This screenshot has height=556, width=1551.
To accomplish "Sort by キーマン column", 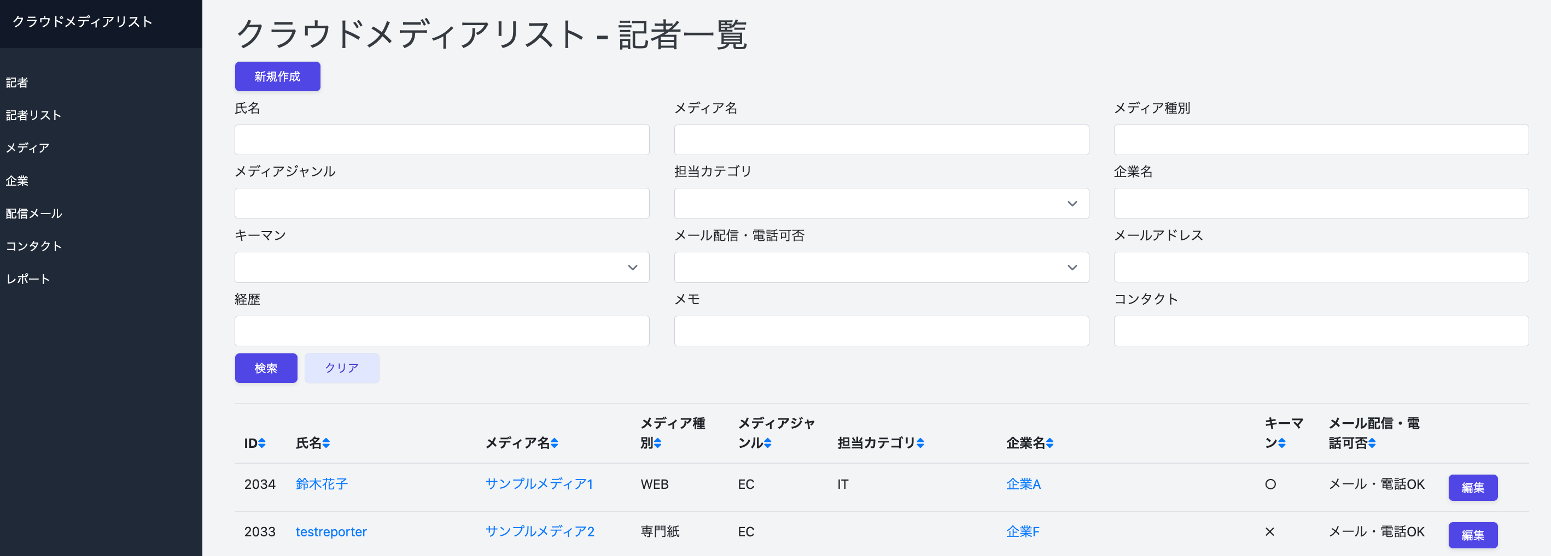I will coord(1282,443).
